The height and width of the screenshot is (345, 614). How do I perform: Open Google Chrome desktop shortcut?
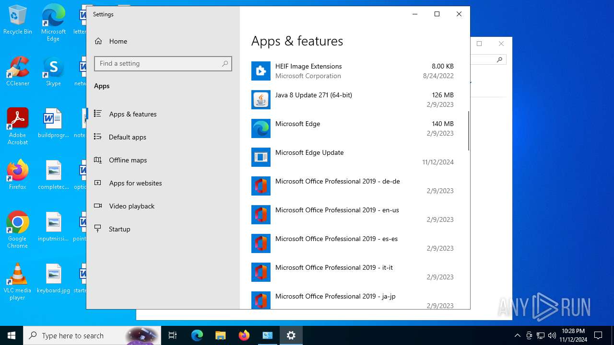[x=18, y=230]
